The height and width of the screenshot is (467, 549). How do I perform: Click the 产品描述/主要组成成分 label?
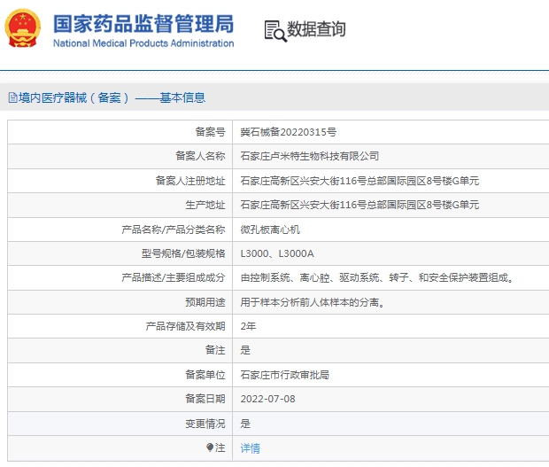coord(174,277)
